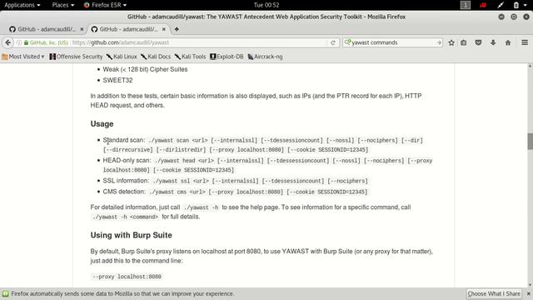This screenshot has width=533, height=300.
Task: Open the Kali Tools bookmark
Action: pos(190,57)
